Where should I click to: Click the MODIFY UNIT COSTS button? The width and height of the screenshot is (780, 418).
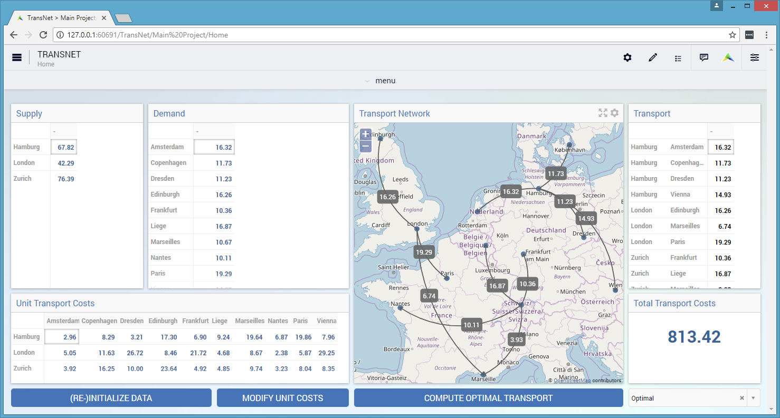point(283,398)
